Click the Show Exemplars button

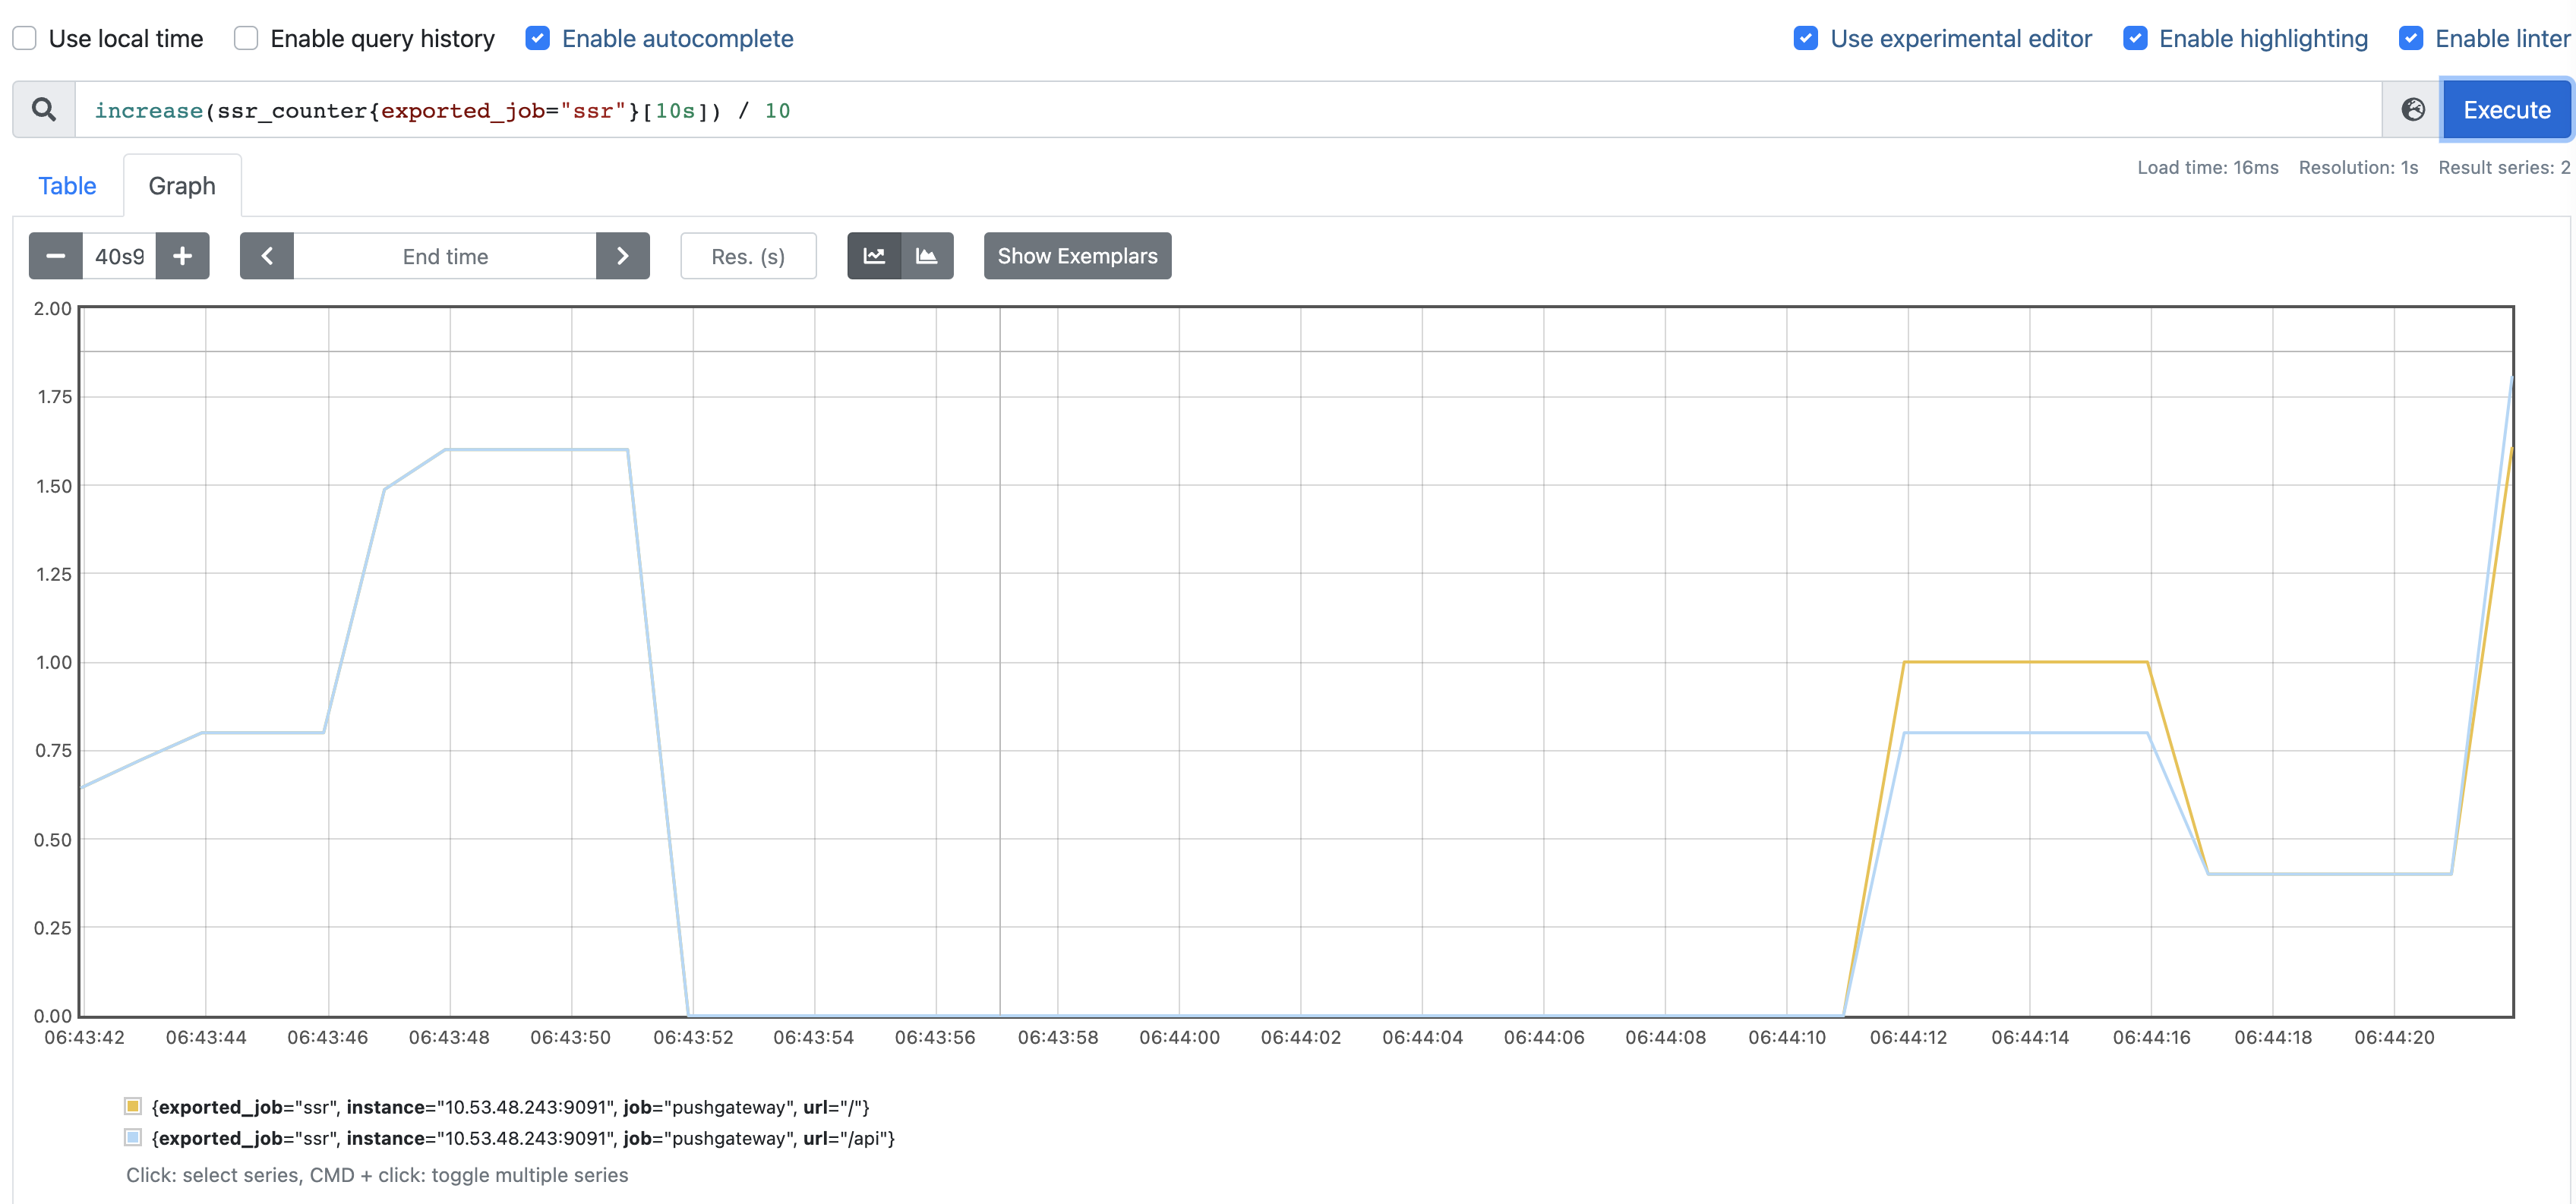tap(1077, 256)
